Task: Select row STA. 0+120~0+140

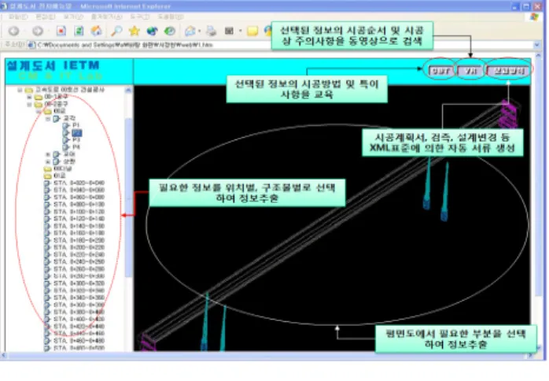Action: (79, 219)
